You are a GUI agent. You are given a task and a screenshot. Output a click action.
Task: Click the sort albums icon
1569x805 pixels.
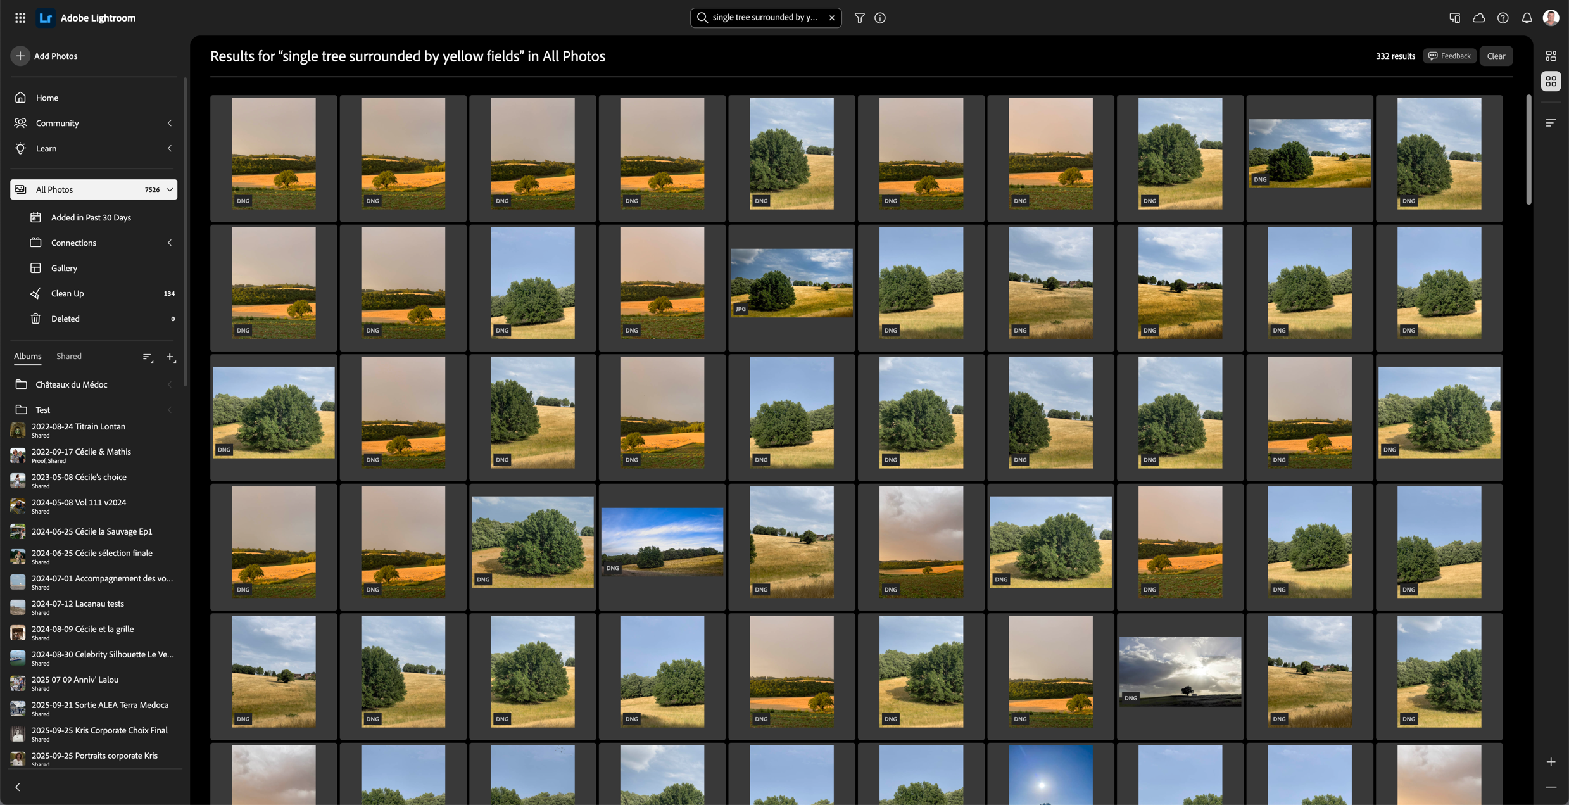tap(148, 357)
